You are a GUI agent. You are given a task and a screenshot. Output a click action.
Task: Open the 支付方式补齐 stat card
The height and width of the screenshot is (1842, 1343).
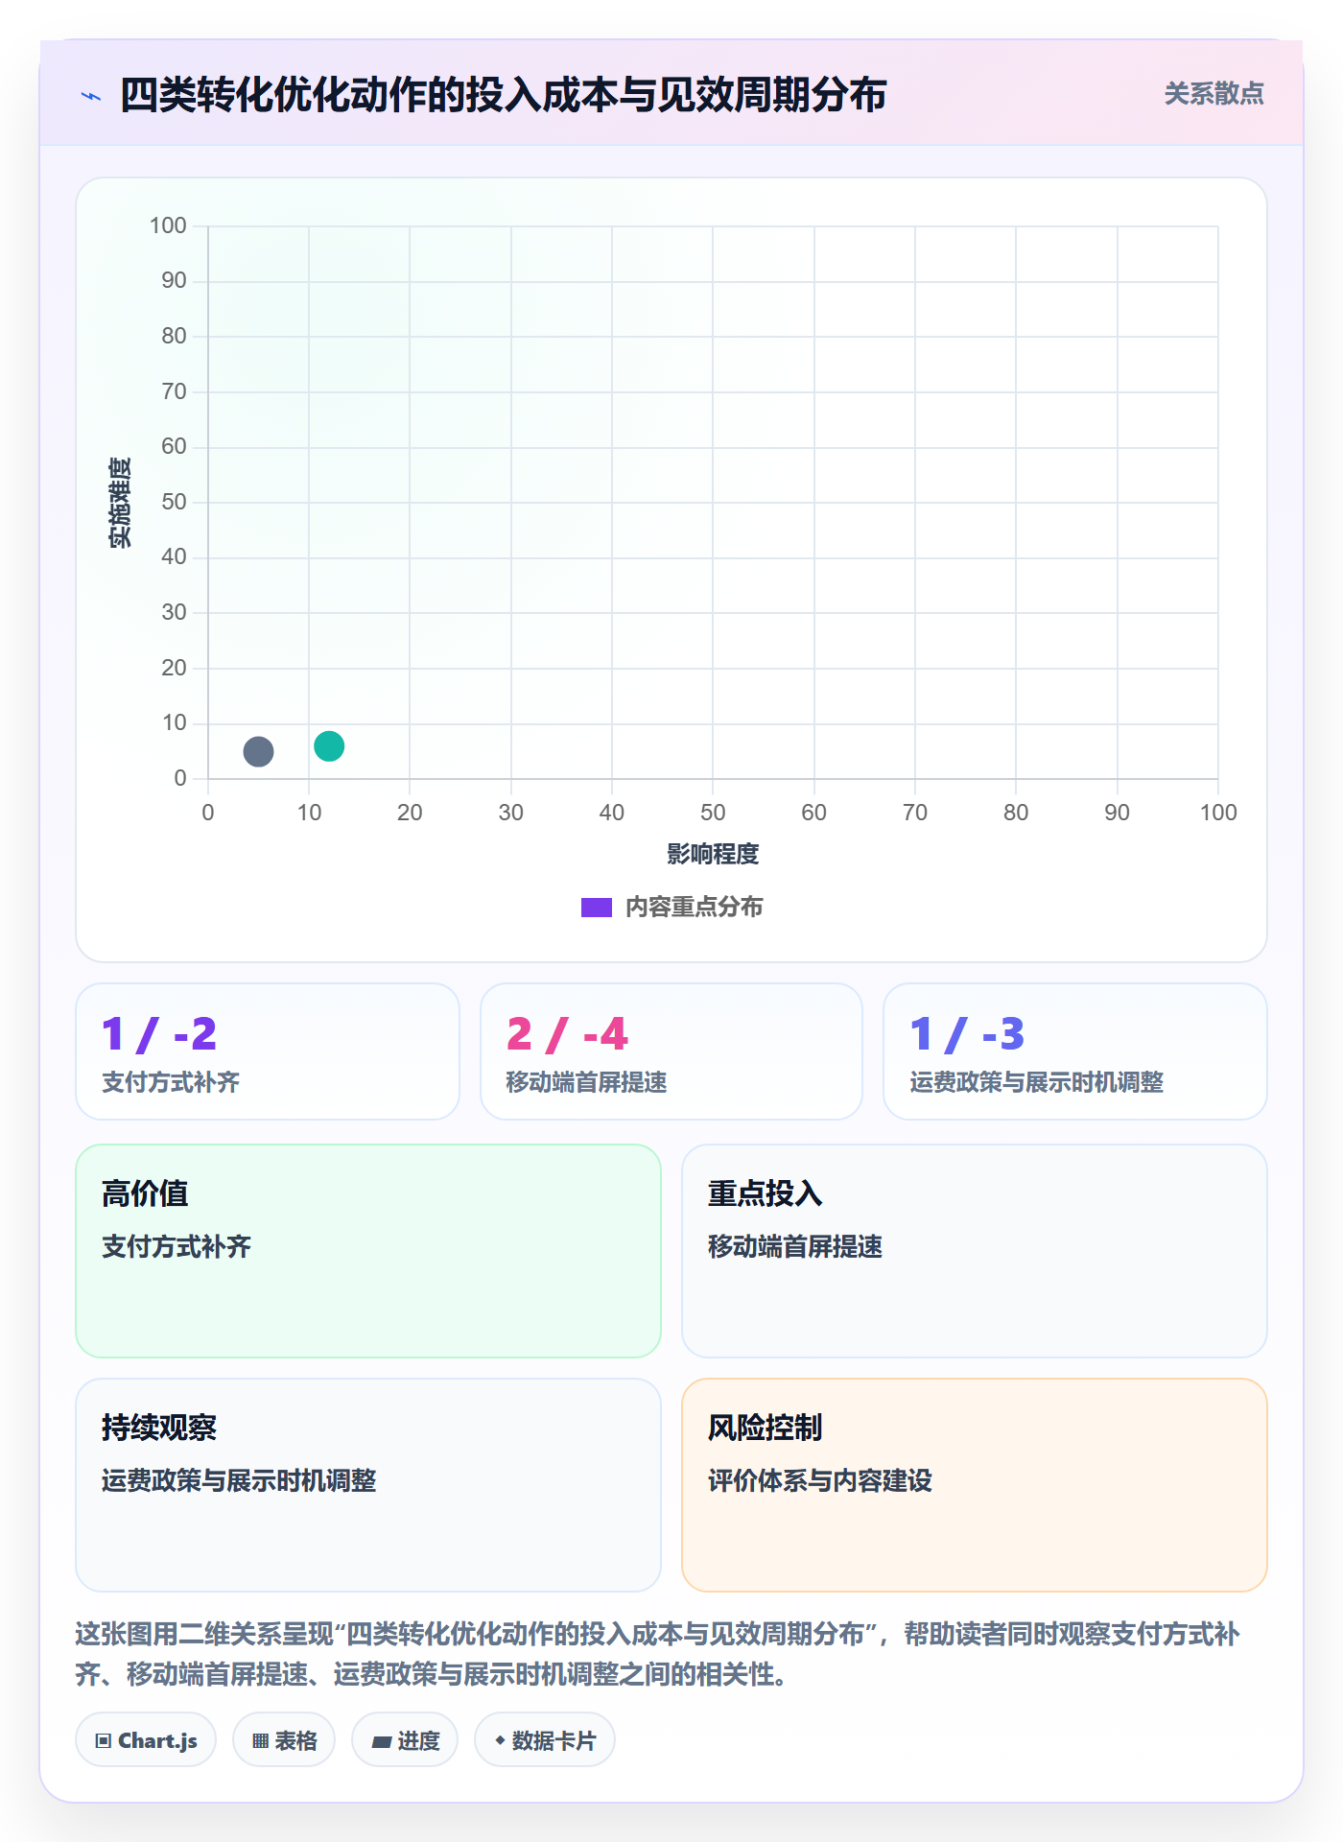point(268,1051)
